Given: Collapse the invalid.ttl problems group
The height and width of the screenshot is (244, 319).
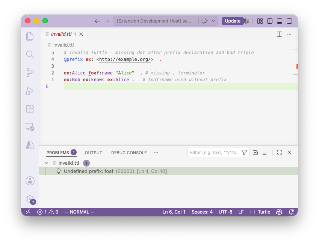Looking at the screenshot, I should tap(46, 163).
